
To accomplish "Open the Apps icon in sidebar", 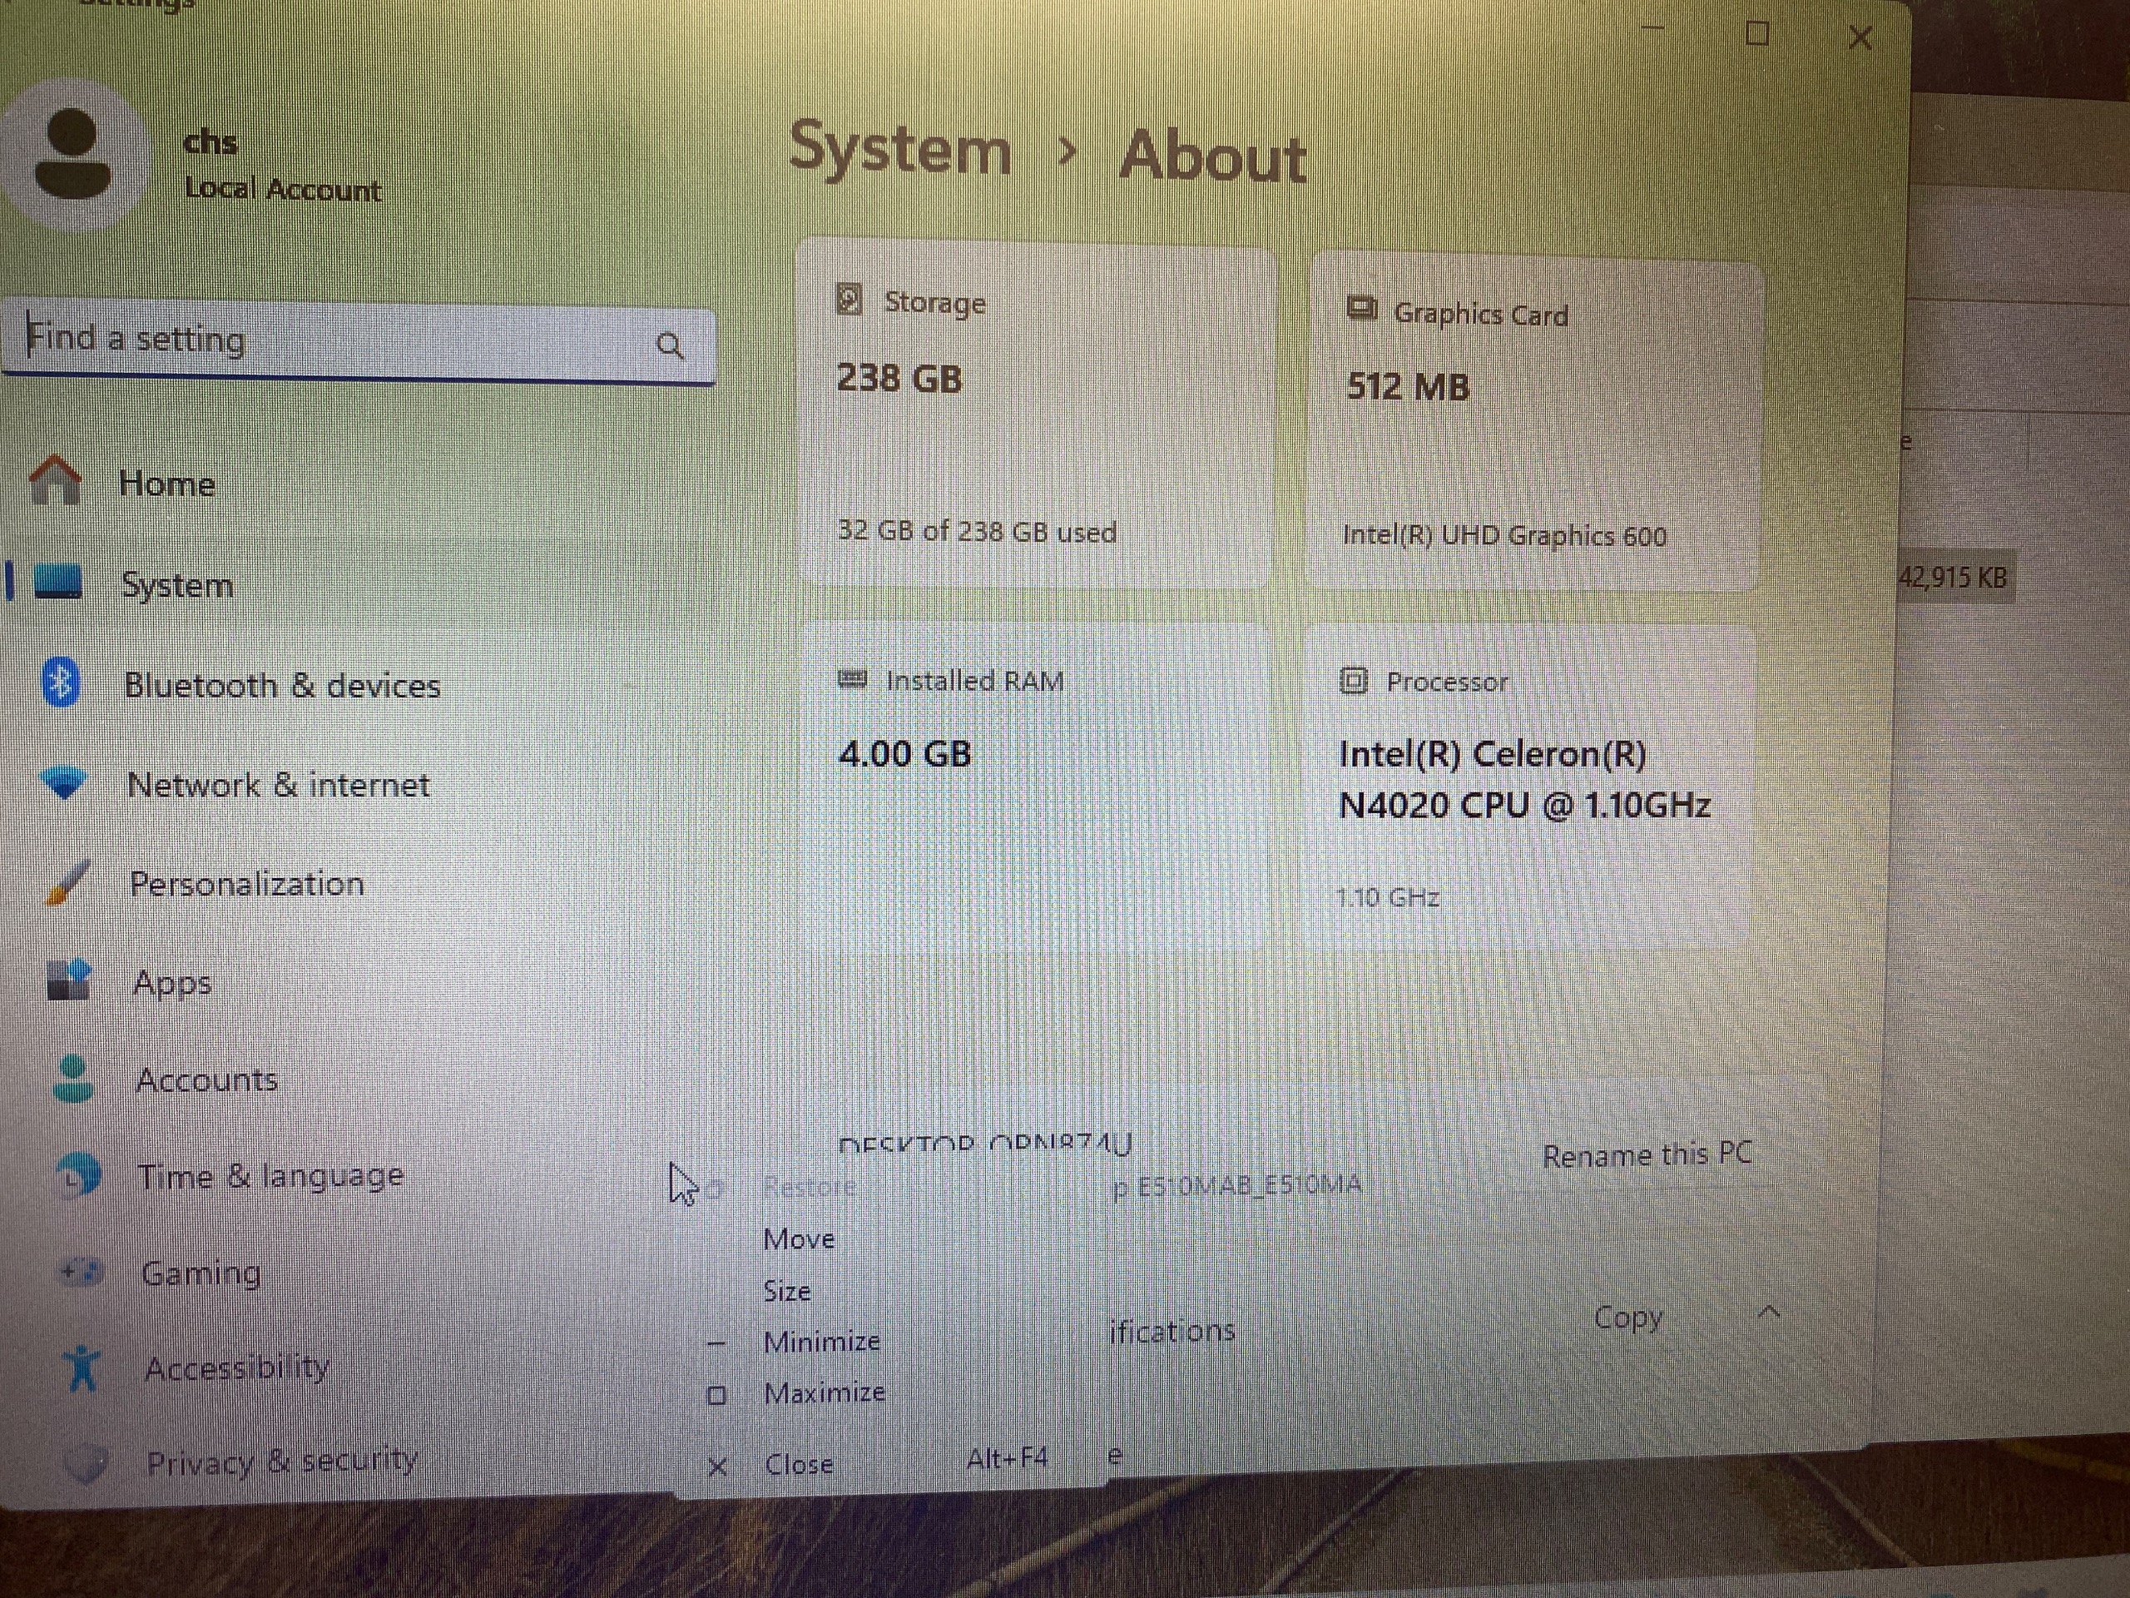I will [69, 980].
